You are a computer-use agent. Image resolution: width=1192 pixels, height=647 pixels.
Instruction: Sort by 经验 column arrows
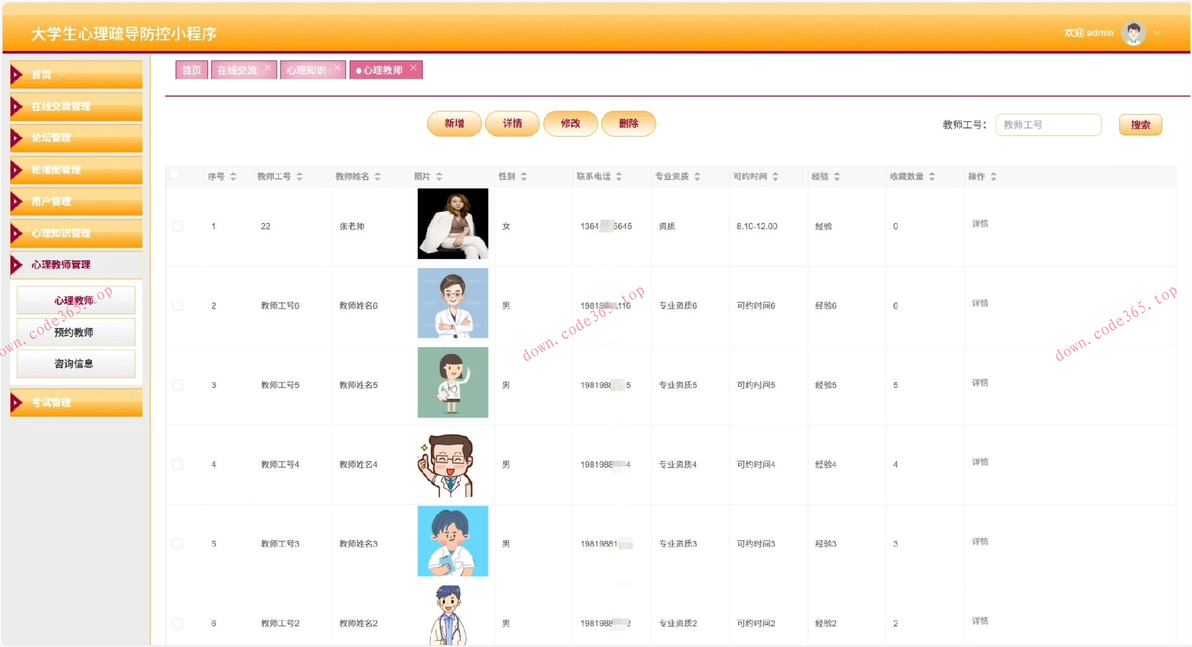tap(837, 176)
